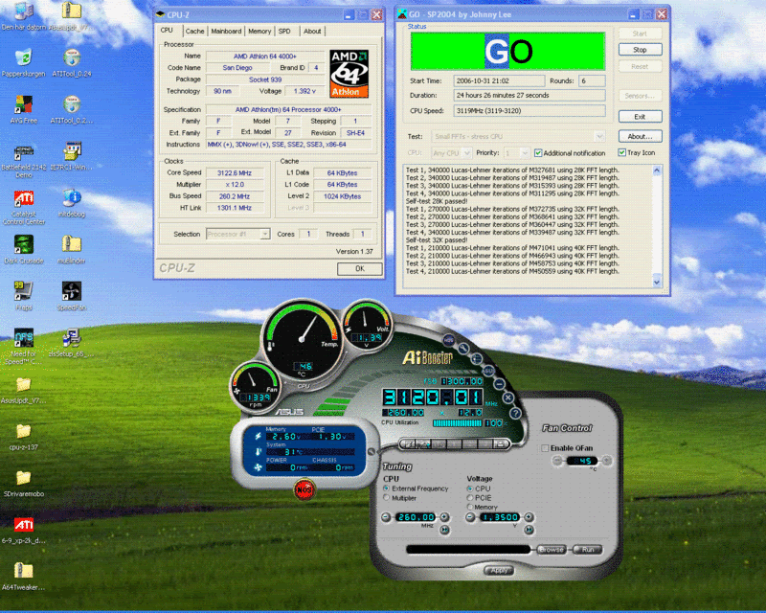766x613 pixels.
Task: Select the PCIE voltage radio button
Action: click(469, 498)
